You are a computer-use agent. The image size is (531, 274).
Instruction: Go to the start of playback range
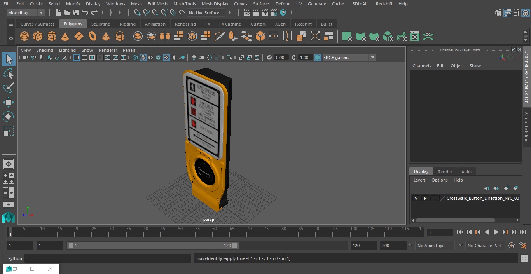(x=460, y=232)
